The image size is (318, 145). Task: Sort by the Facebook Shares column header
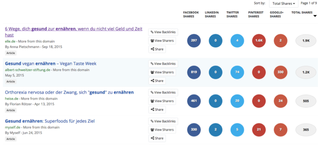191,14
